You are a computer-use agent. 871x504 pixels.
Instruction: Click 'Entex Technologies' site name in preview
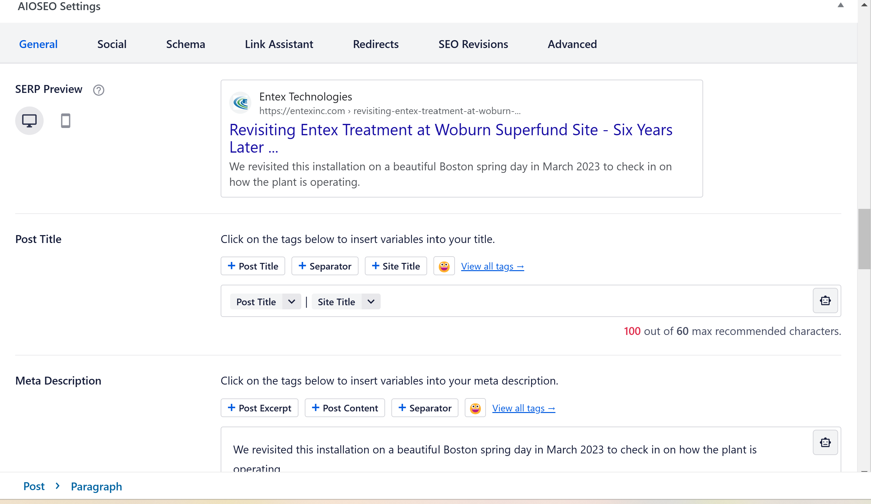point(305,96)
